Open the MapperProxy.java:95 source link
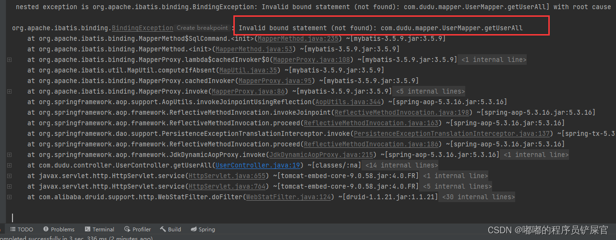616x240 pixels. click(x=276, y=81)
